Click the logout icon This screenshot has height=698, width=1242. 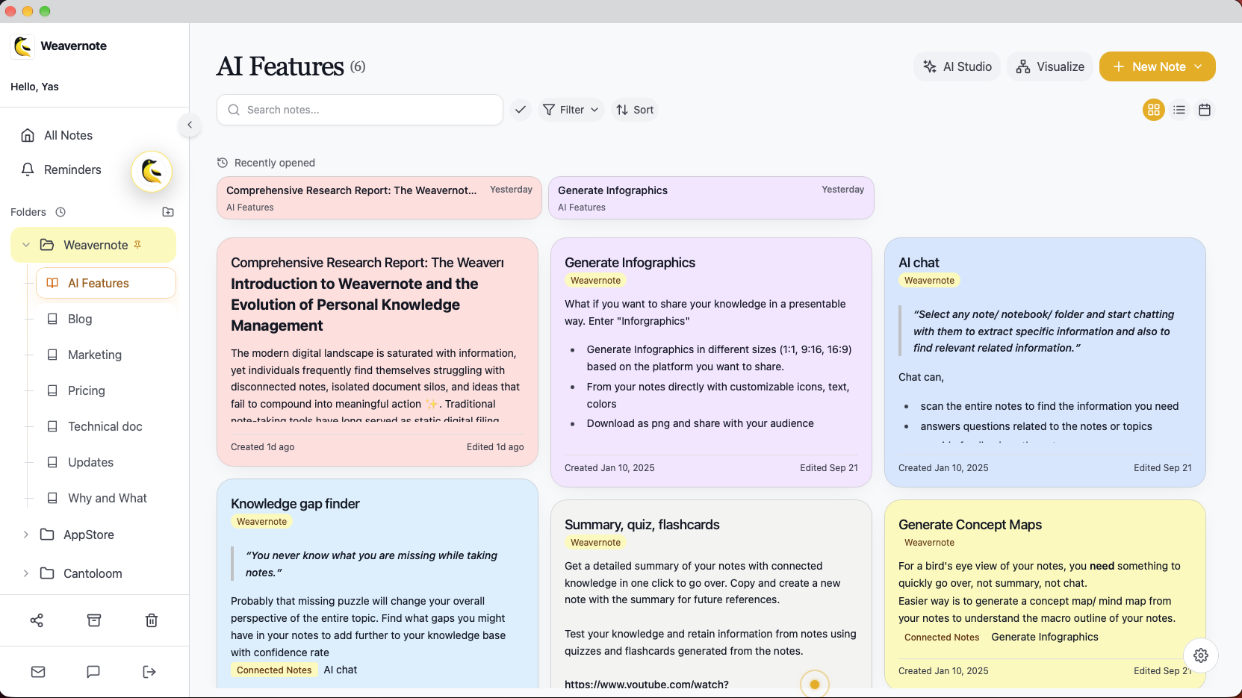[149, 672]
